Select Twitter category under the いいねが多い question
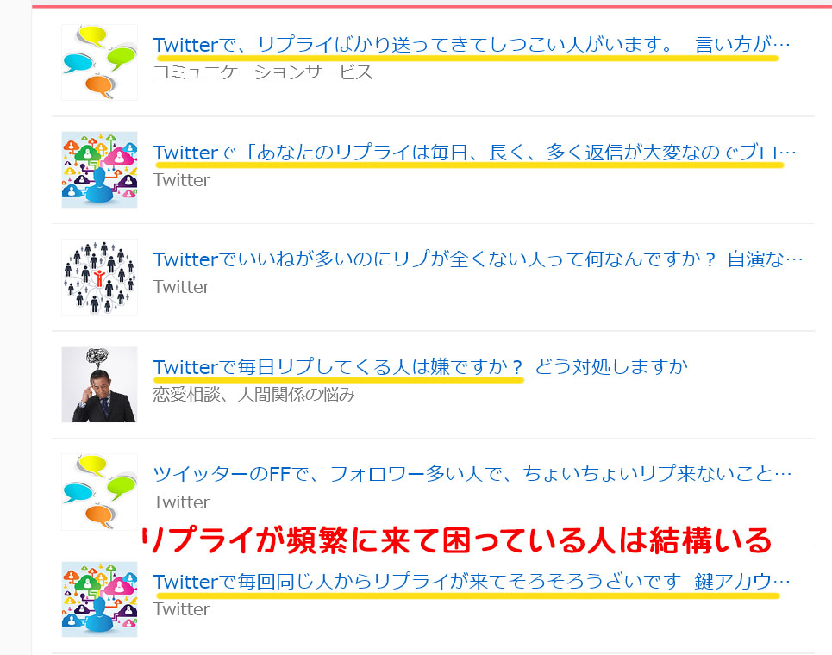 point(181,287)
